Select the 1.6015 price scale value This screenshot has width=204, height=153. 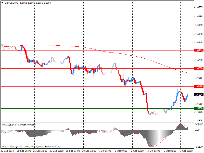[199, 104]
